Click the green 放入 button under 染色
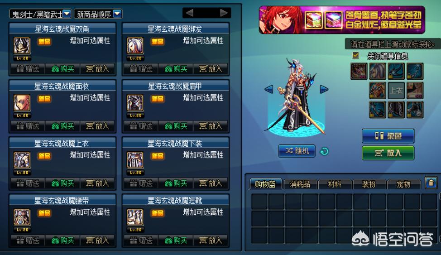This screenshot has width=441, height=255. 388,153
